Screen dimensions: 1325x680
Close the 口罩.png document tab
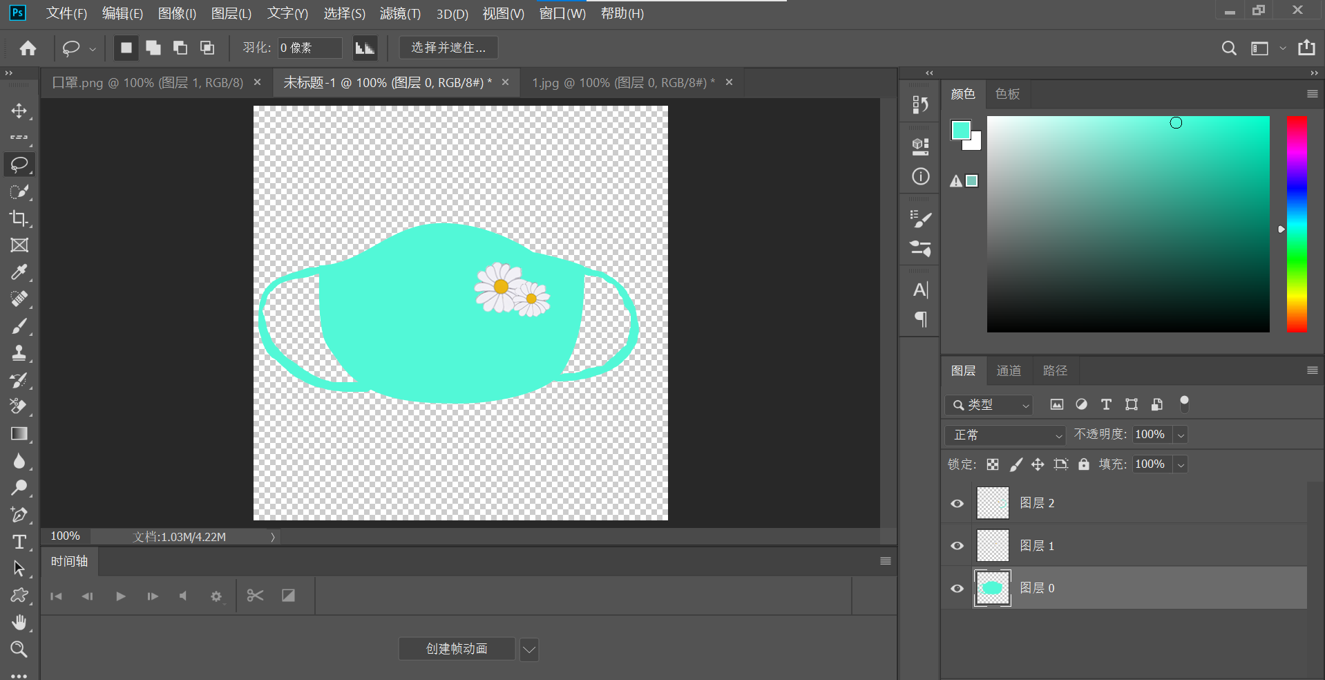258,82
